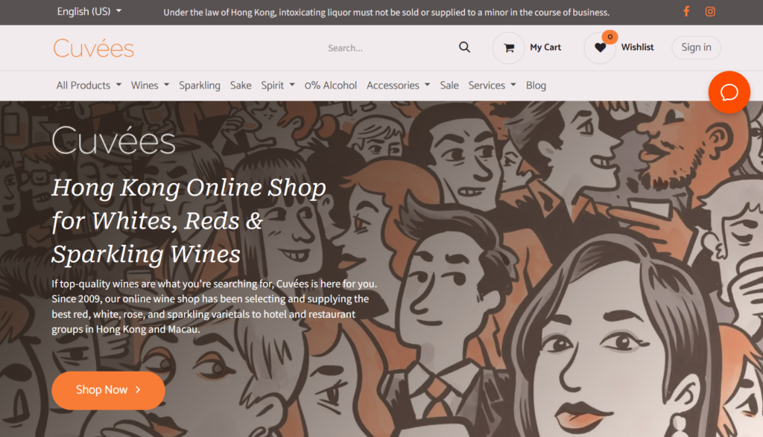This screenshot has width=763, height=437.
Task: Expand the Wines dropdown menu
Action: 150,86
